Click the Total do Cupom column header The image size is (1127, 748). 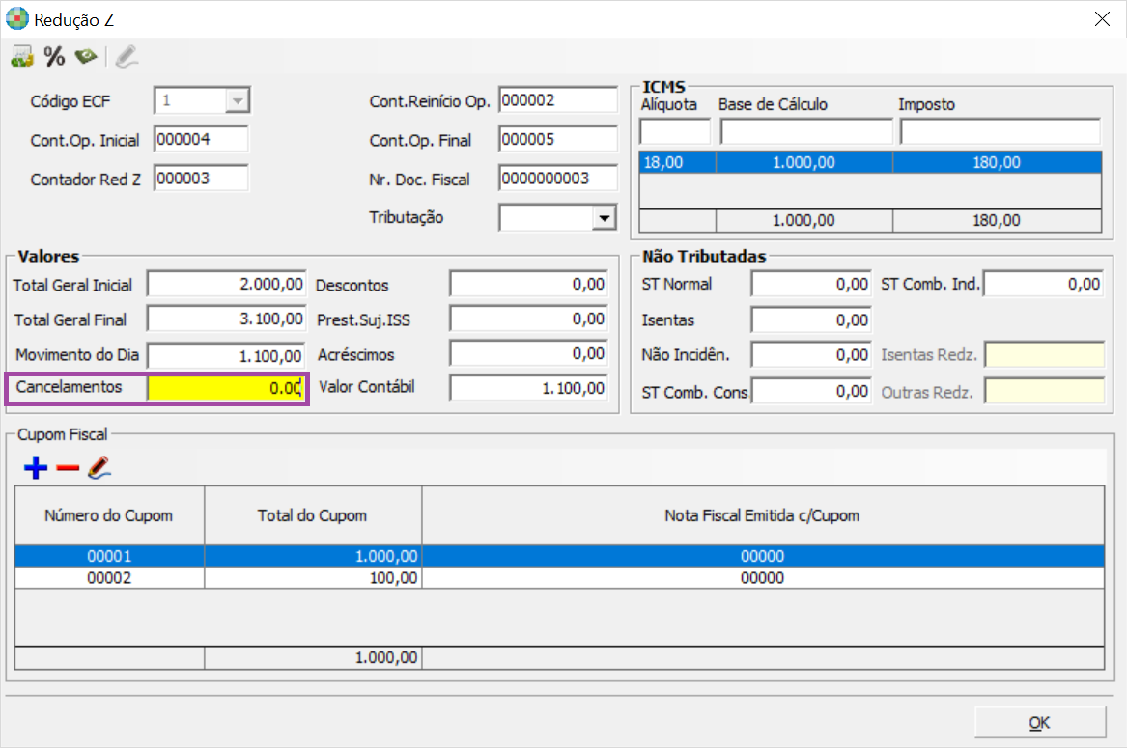pyautogui.click(x=313, y=515)
